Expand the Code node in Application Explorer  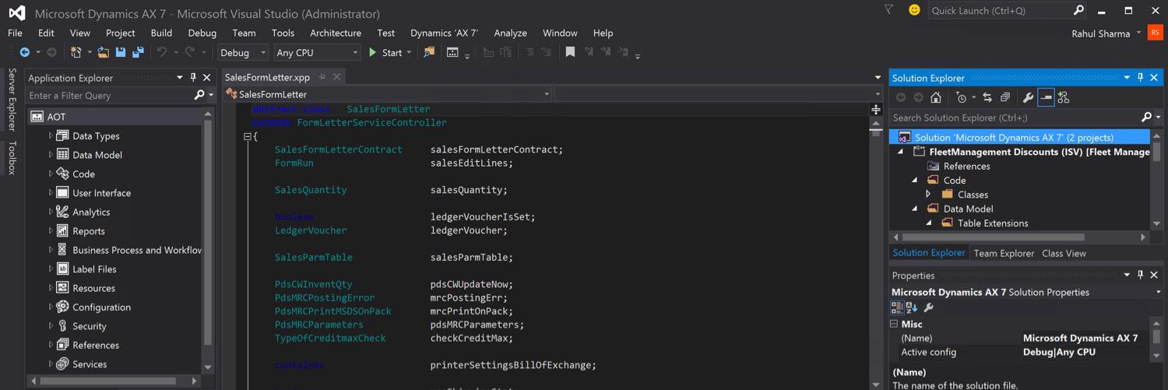tap(51, 174)
